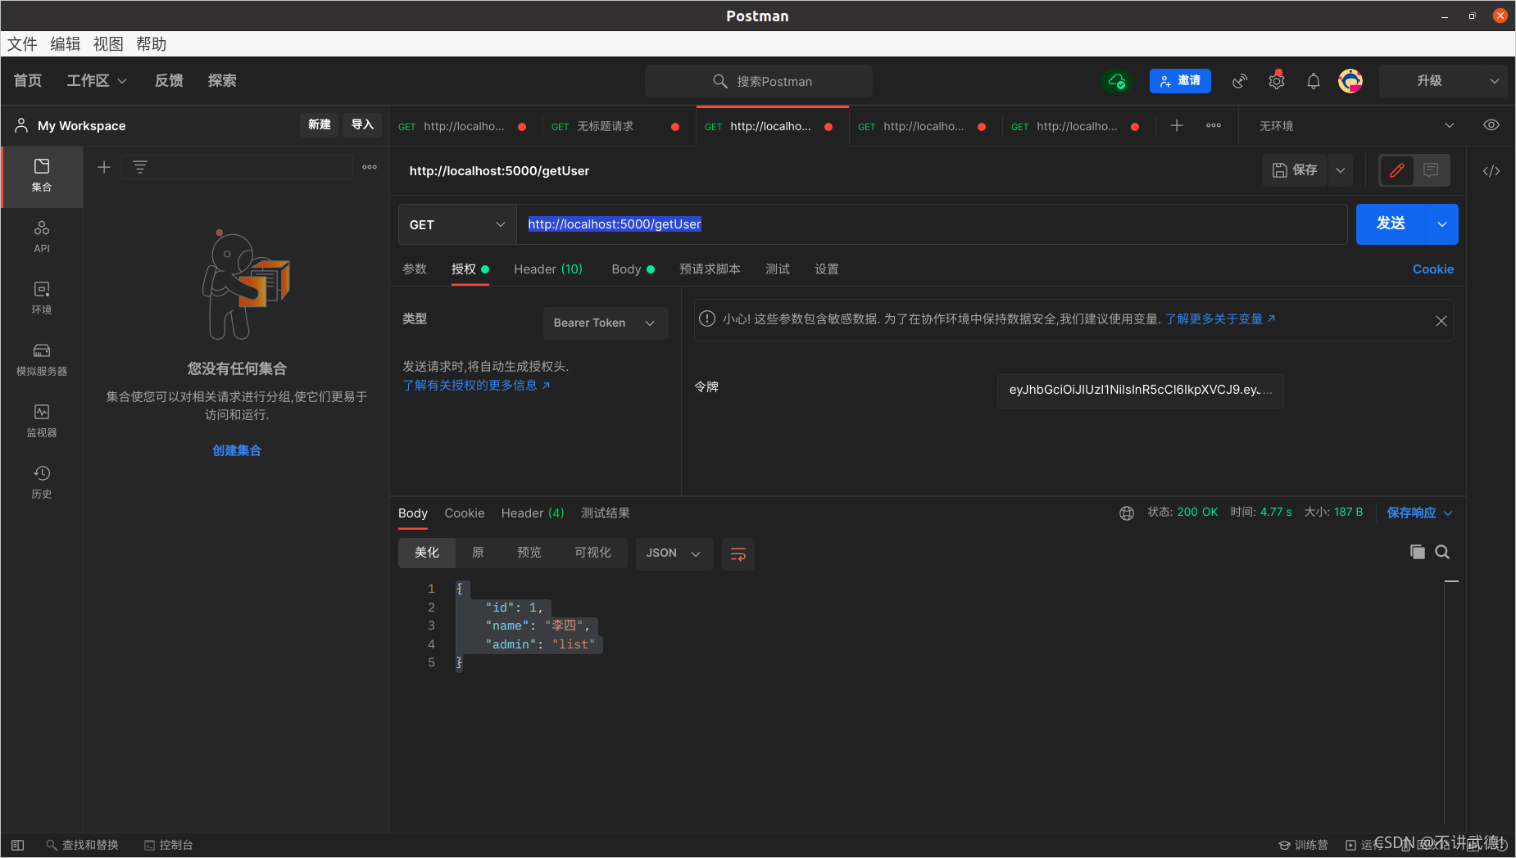
Task: Toggle line wrap in response viewer
Action: [738, 554]
